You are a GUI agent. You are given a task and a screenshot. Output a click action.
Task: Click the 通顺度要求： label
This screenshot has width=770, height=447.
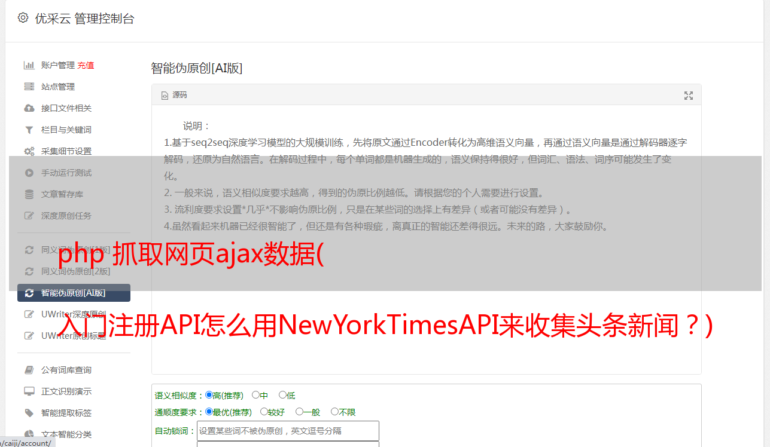coord(179,412)
